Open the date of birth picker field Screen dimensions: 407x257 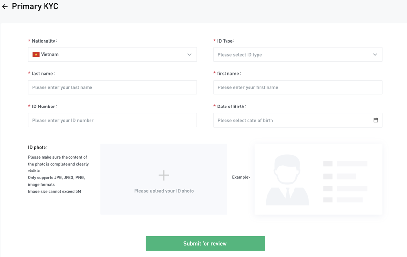(298, 120)
